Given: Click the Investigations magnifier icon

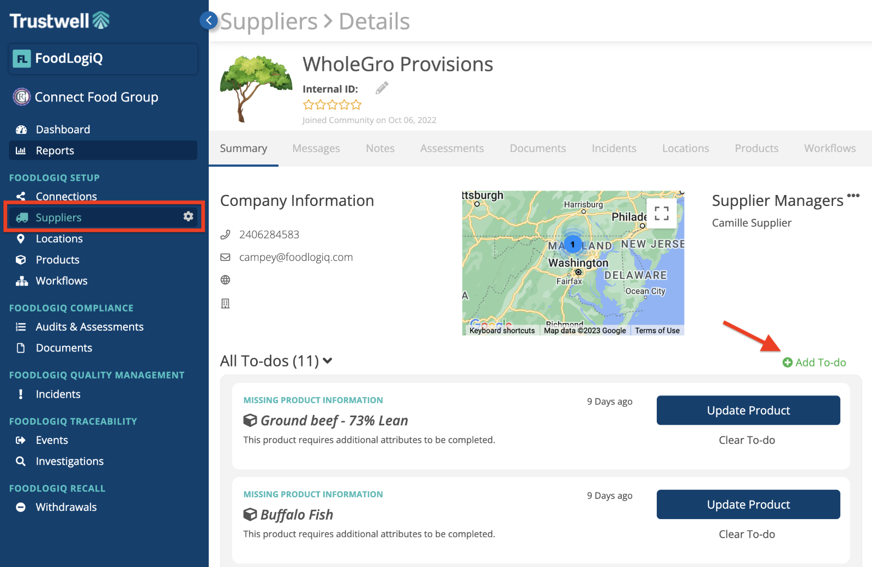Looking at the screenshot, I should [21, 461].
